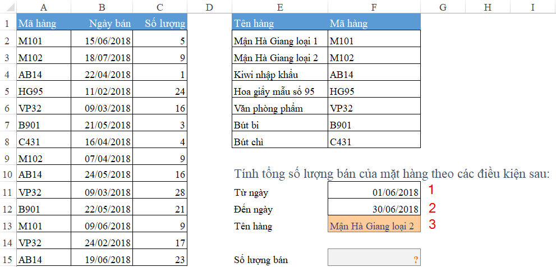Click the 'Ngày bán' header cell
556x267 pixels.
click(x=102, y=22)
